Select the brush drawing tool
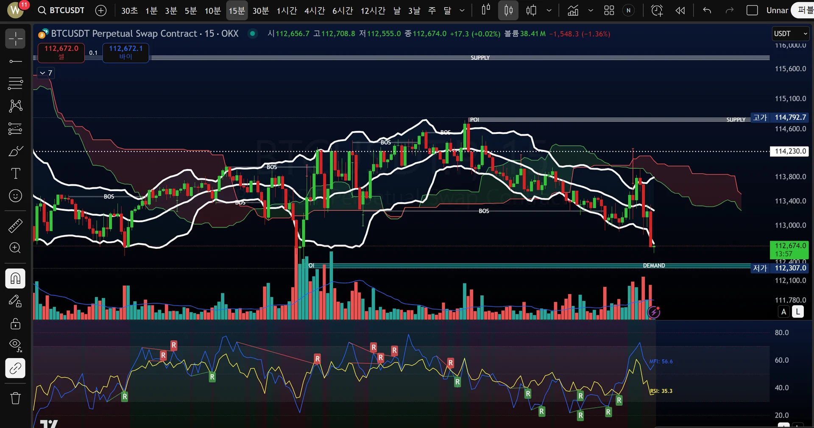Viewport: 814px width, 428px height. coord(15,151)
